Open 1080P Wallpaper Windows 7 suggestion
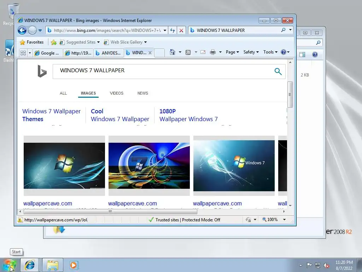 click(x=189, y=115)
